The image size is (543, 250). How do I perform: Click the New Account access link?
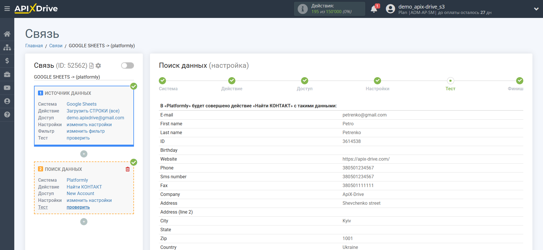(x=80, y=194)
